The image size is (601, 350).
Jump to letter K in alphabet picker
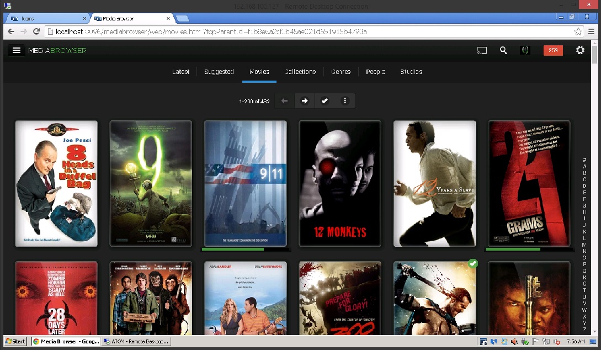tap(584, 231)
